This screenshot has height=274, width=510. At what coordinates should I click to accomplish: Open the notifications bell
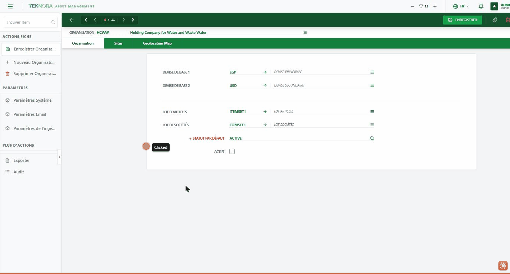click(x=481, y=6)
